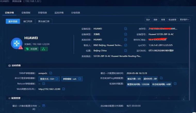Switch to the 设备详情 tab
The image size is (196, 113).
click(x=9, y=13)
